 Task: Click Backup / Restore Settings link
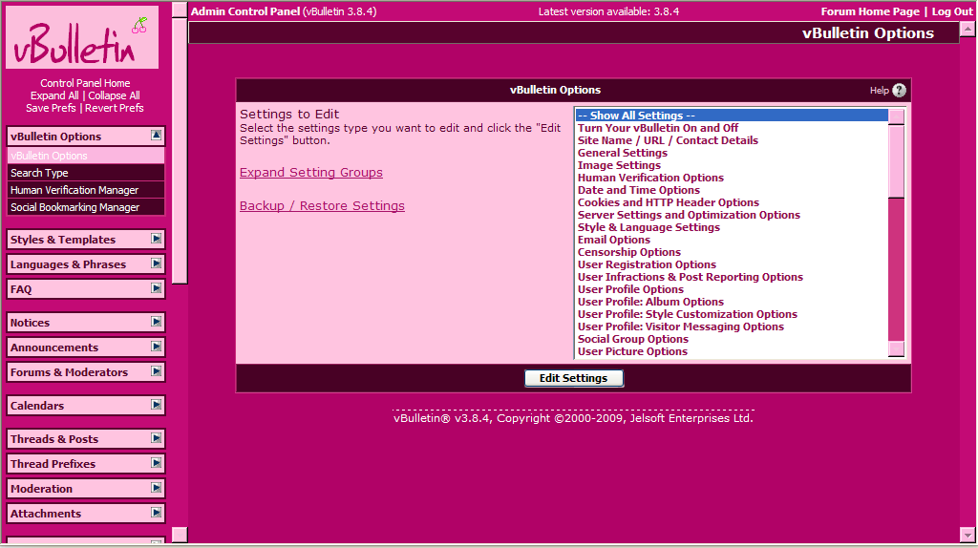coord(322,205)
